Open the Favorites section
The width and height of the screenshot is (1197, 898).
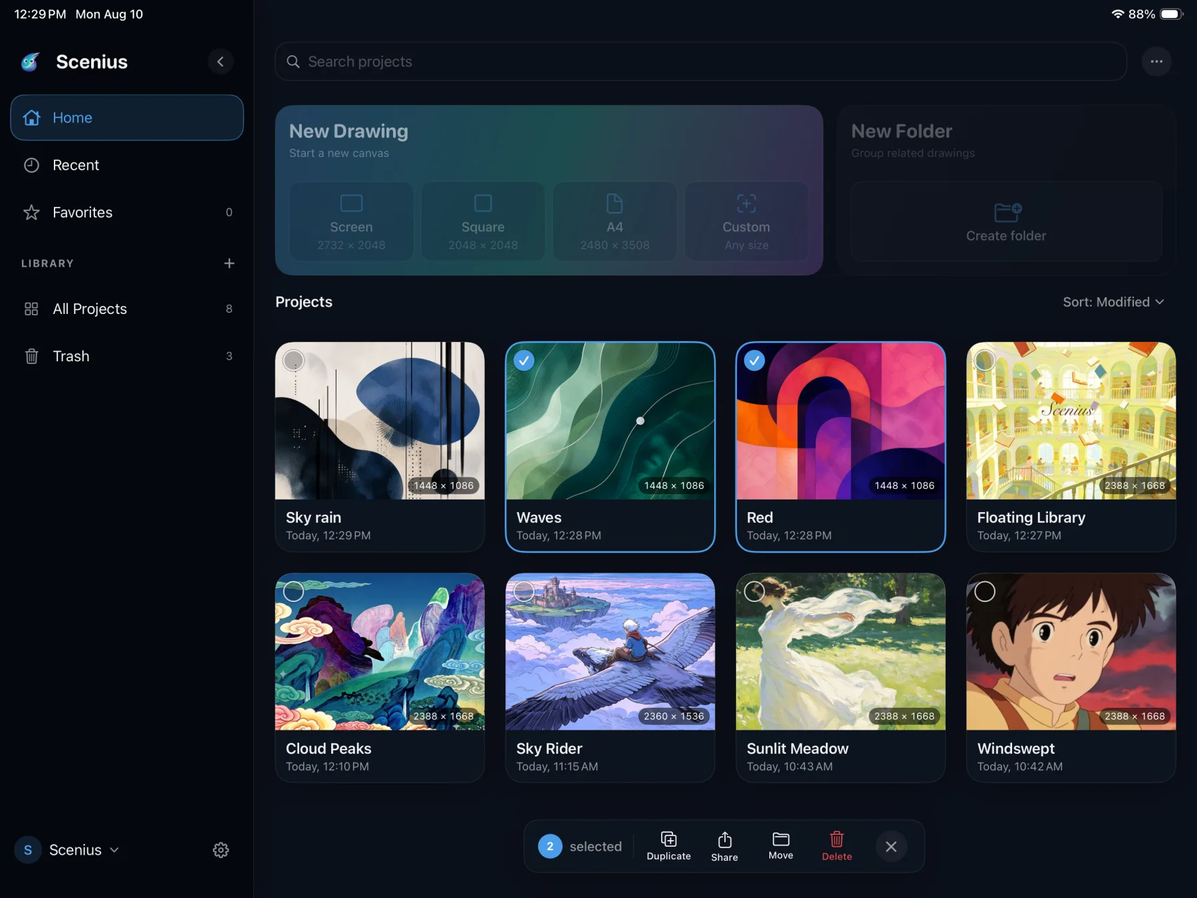click(x=127, y=212)
